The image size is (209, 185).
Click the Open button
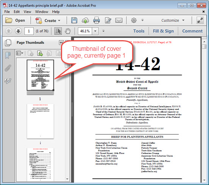click(x=15, y=20)
